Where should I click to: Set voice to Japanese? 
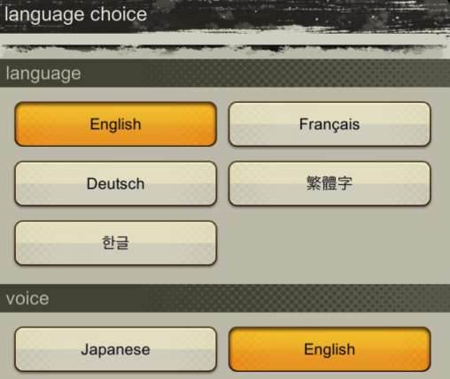point(115,349)
